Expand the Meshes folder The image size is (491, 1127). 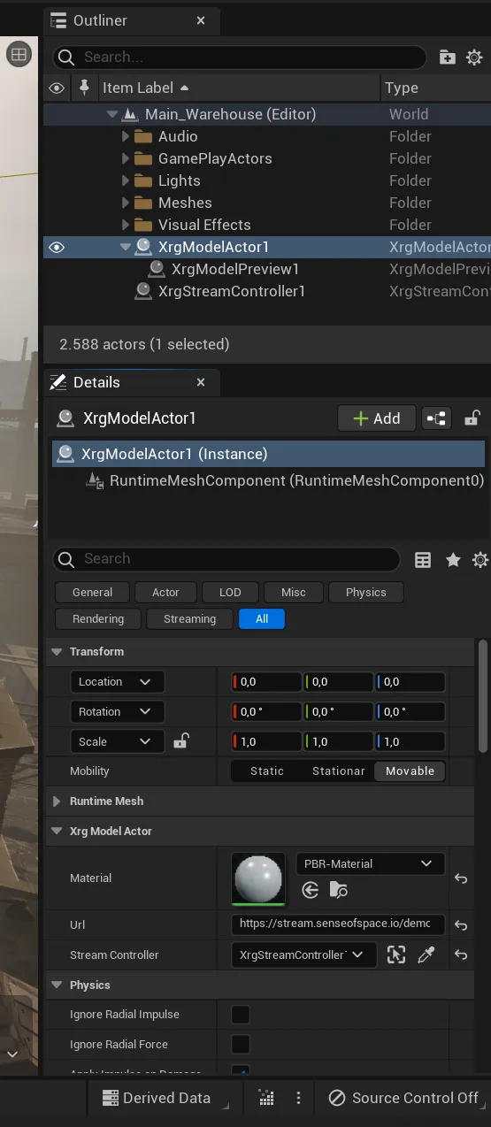tap(125, 203)
